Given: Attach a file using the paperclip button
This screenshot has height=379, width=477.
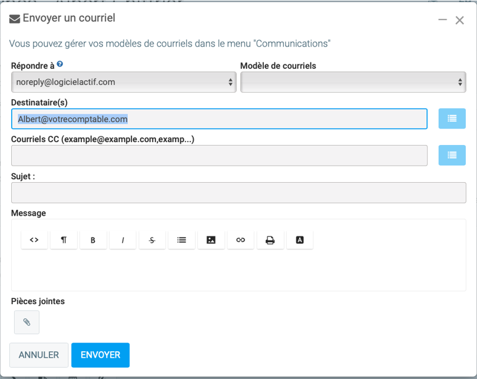Looking at the screenshot, I should click(x=26, y=322).
